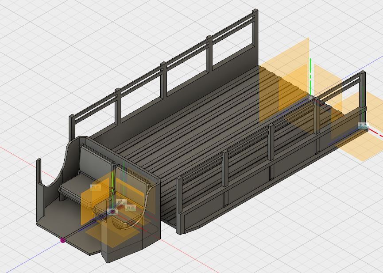
Task: Click the rightmost joint glyph on the right seat
Action: (x=130, y=207)
